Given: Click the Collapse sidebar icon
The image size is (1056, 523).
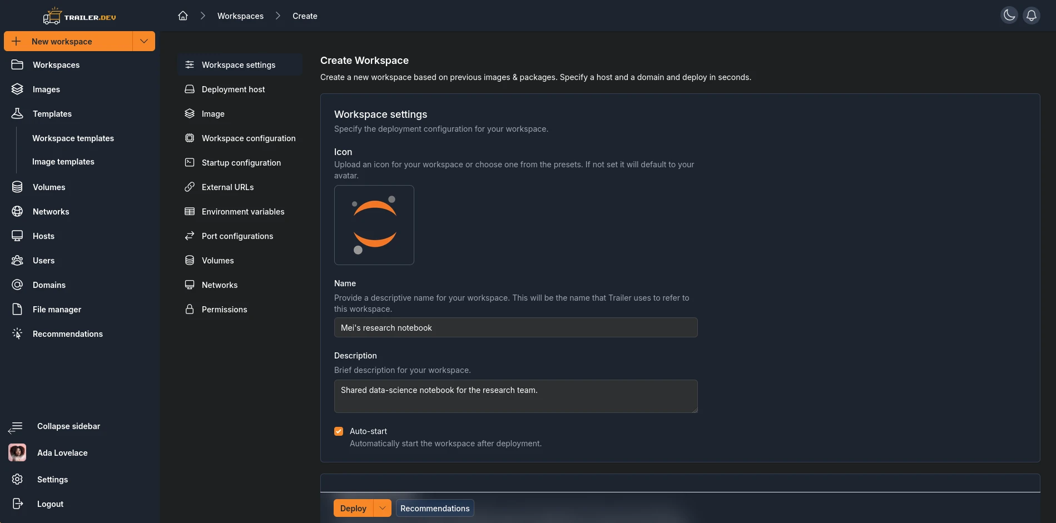Looking at the screenshot, I should coord(16,427).
